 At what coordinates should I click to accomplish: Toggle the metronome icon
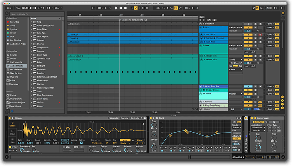[x=49, y=8]
